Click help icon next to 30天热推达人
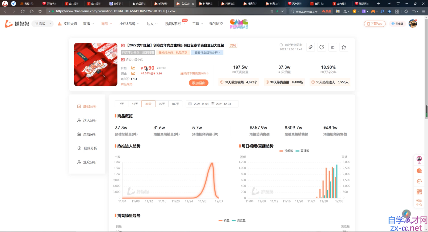This screenshot has height=232, width=428. pyautogui.click(x=313, y=82)
